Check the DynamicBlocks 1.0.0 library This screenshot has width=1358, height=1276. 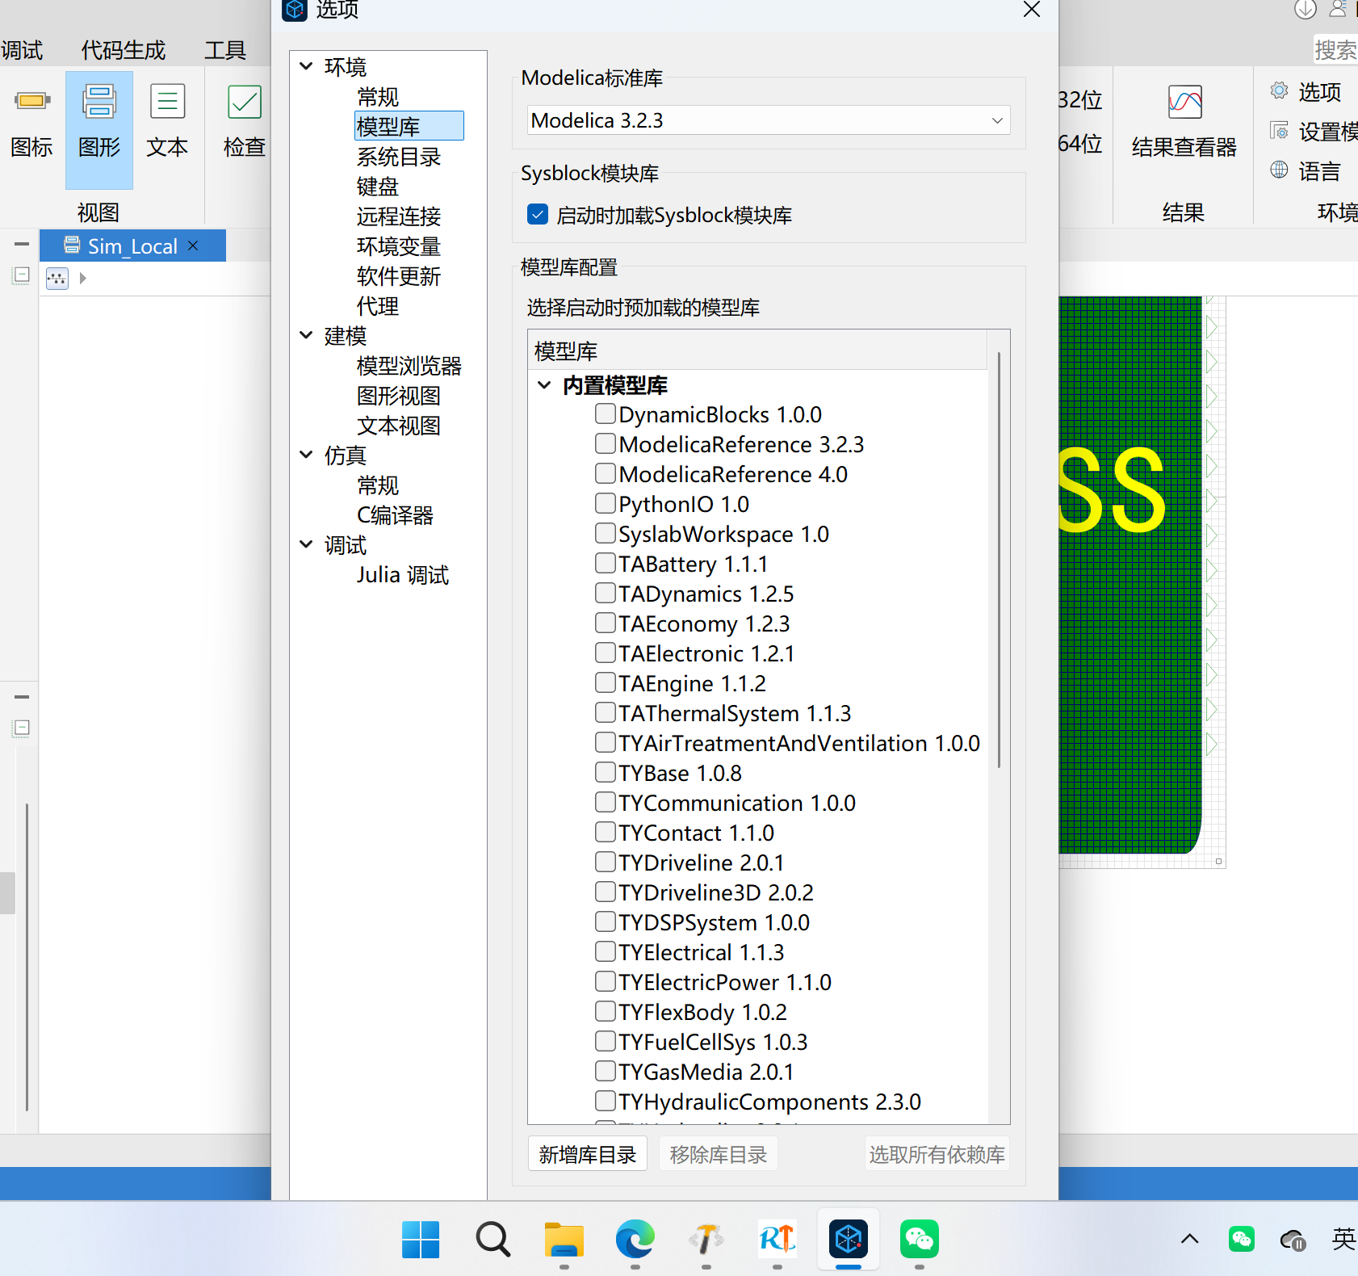[x=606, y=414]
